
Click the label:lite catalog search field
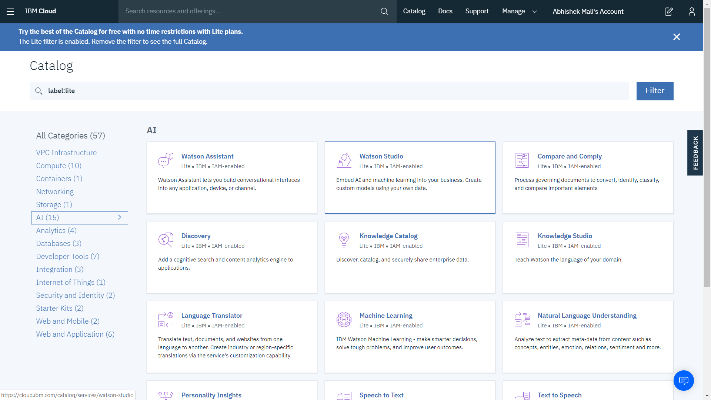329,91
